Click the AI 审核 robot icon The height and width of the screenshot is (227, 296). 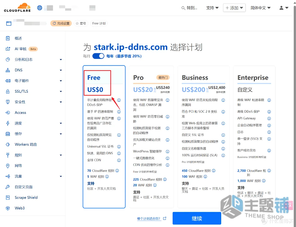tap(8, 49)
